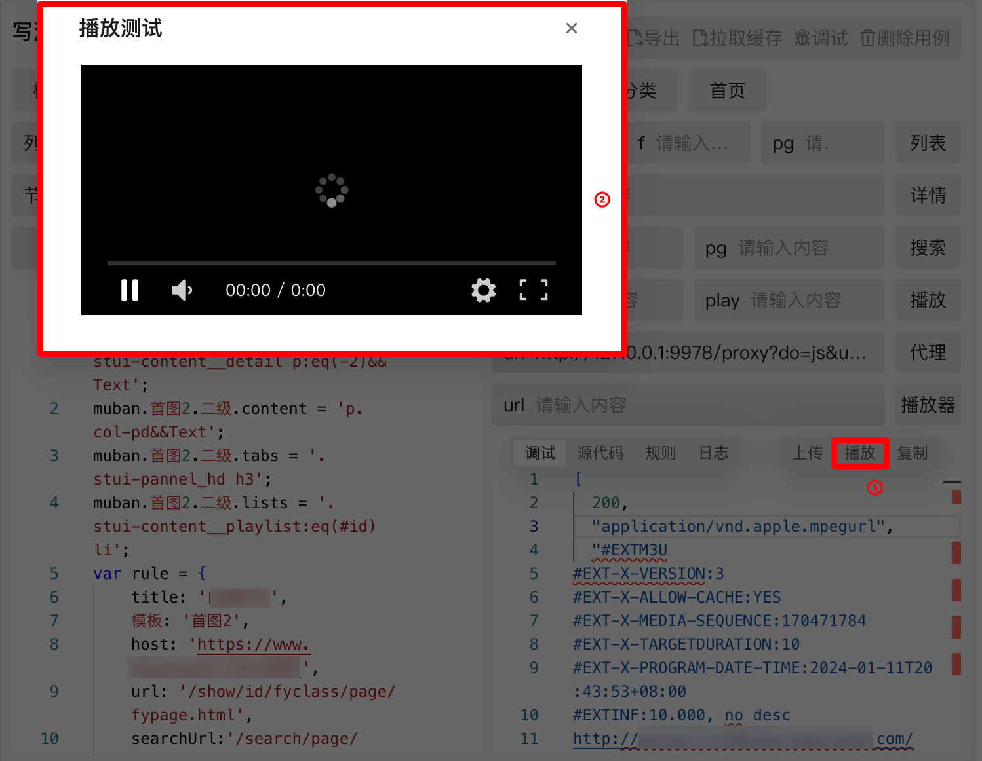Click 'searchUrl' code line
This screenshot has width=982, height=761.
[245, 739]
